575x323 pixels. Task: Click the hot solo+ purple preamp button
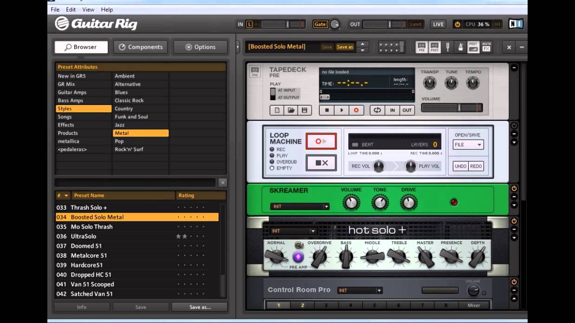point(298,257)
